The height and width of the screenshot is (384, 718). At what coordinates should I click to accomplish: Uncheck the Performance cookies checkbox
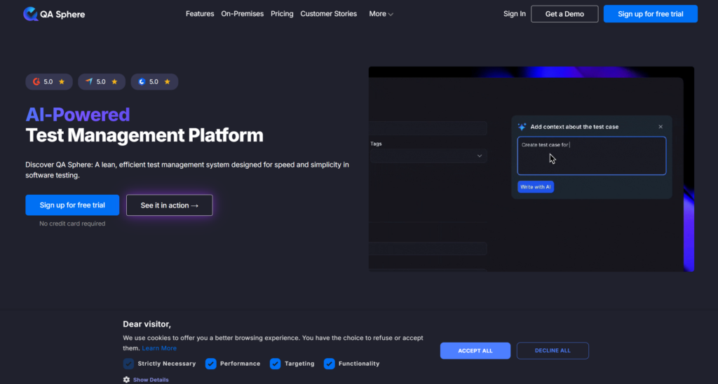point(210,364)
